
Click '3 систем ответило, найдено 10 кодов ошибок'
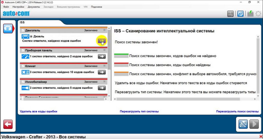coord(62,72)
